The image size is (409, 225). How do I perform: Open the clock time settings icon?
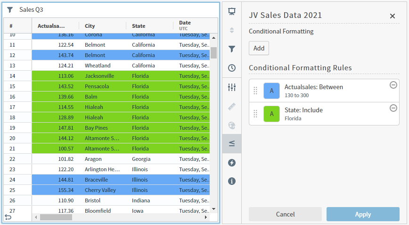[x=232, y=68]
